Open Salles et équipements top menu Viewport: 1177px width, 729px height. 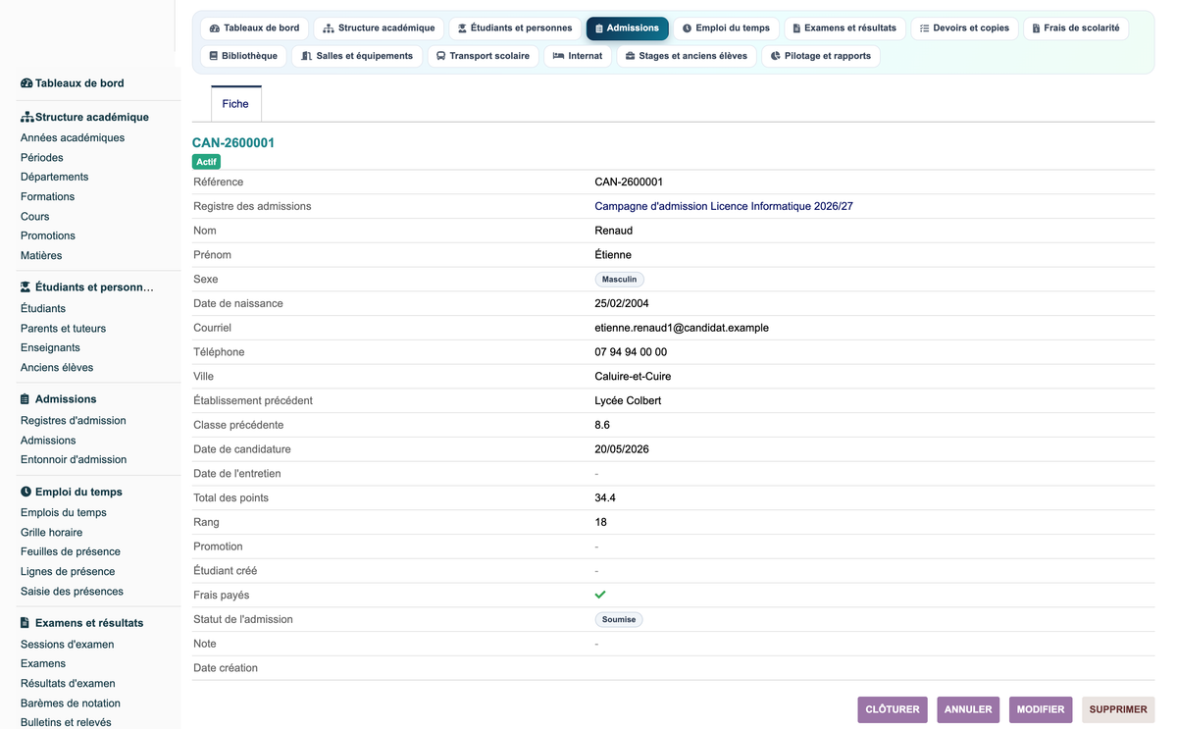357,56
